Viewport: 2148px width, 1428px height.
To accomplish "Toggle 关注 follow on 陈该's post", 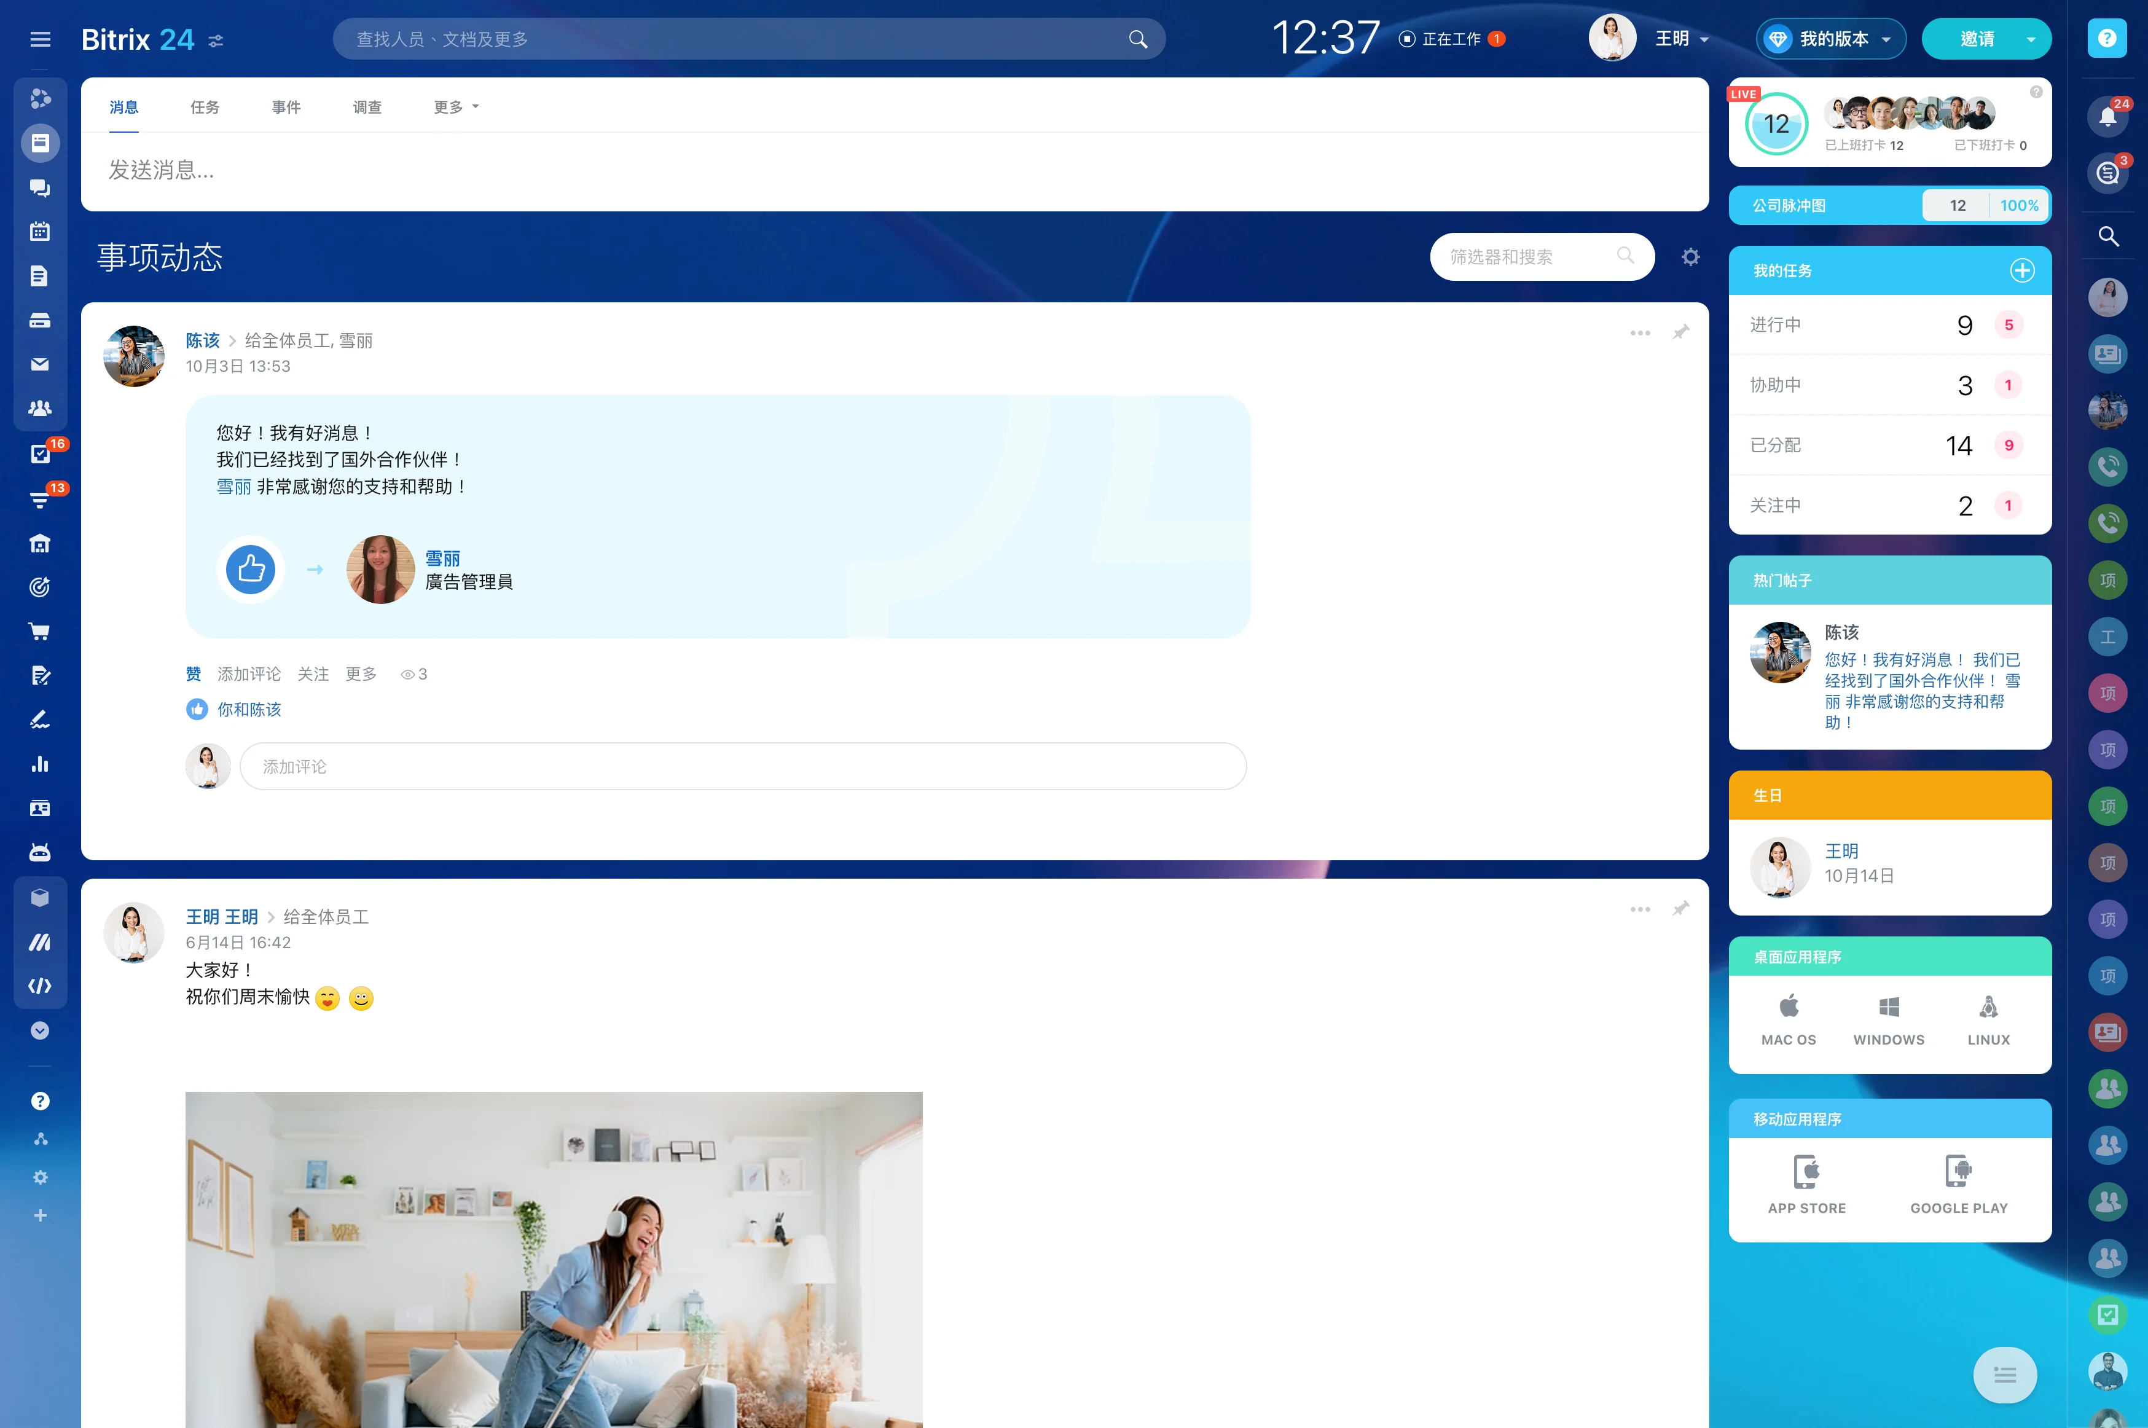I will tap(313, 674).
